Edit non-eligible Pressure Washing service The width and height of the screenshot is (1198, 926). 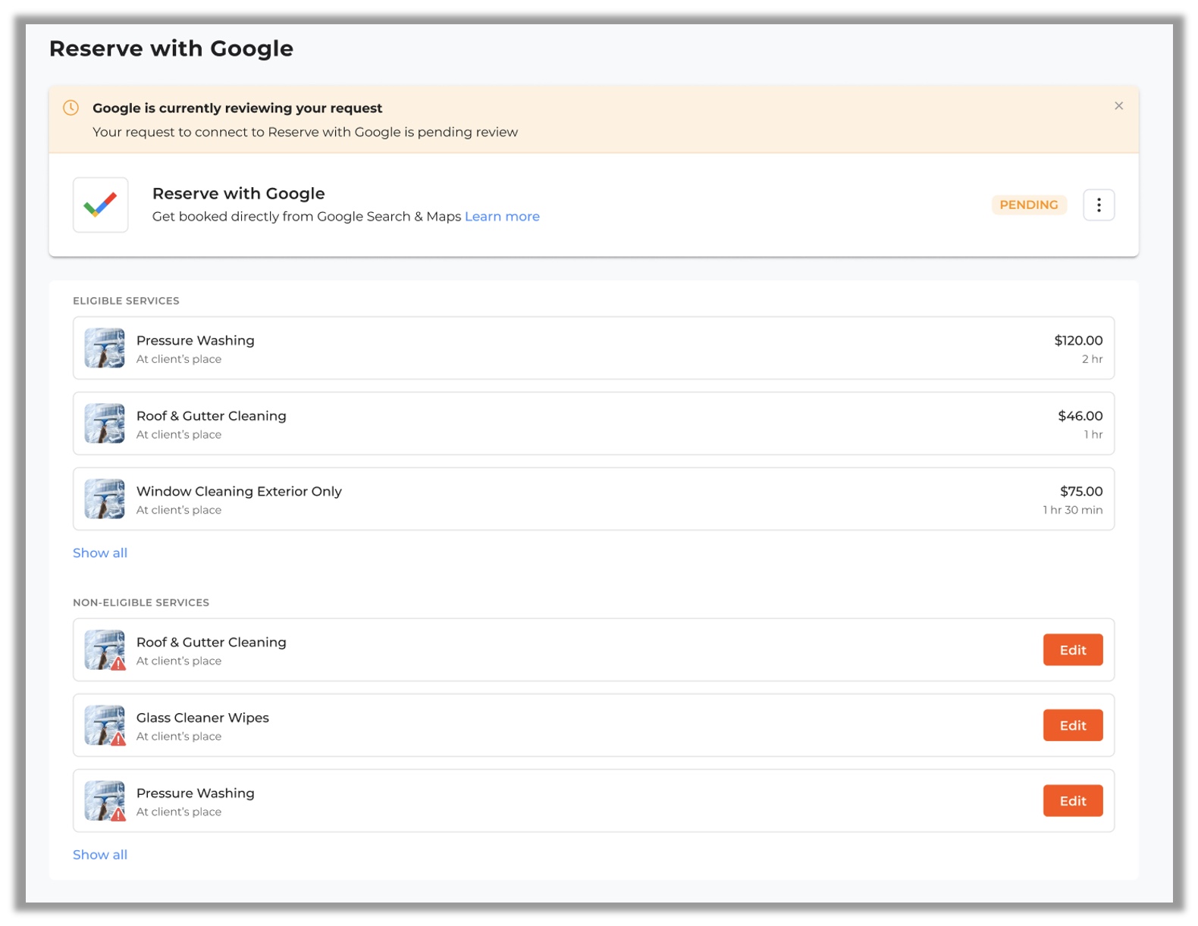coord(1073,801)
